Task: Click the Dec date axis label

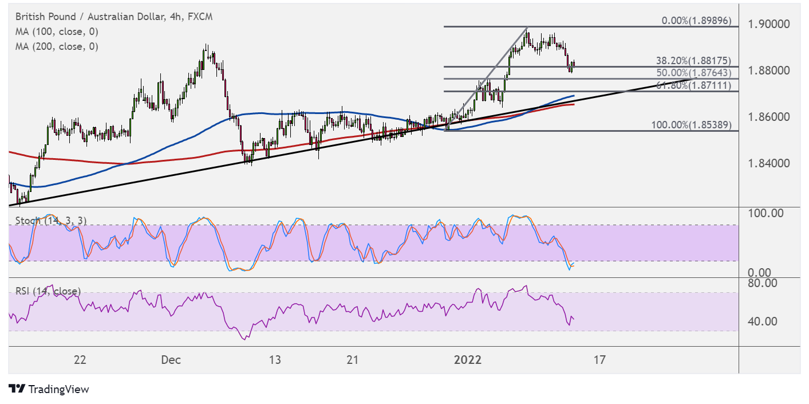Action: [171, 360]
